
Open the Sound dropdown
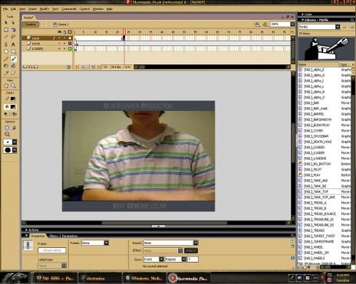(x=196, y=243)
